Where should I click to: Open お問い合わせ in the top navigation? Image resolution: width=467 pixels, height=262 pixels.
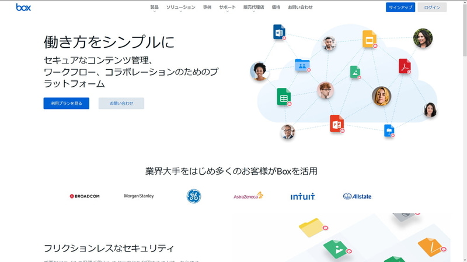300,7
